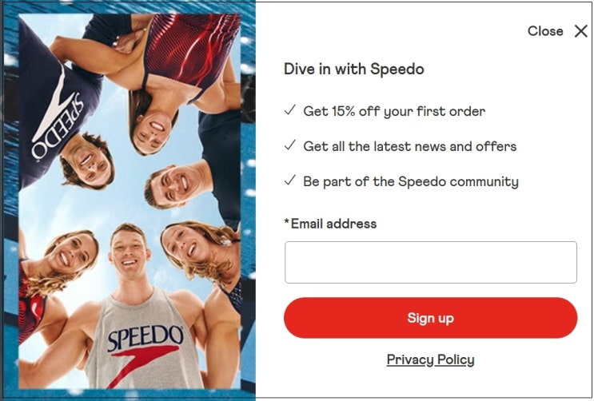The width and height of the screenshot is (594, 401).
Task: Click the face of man in gray tank top
Action: pyautogui.click(x=129, y=254)
